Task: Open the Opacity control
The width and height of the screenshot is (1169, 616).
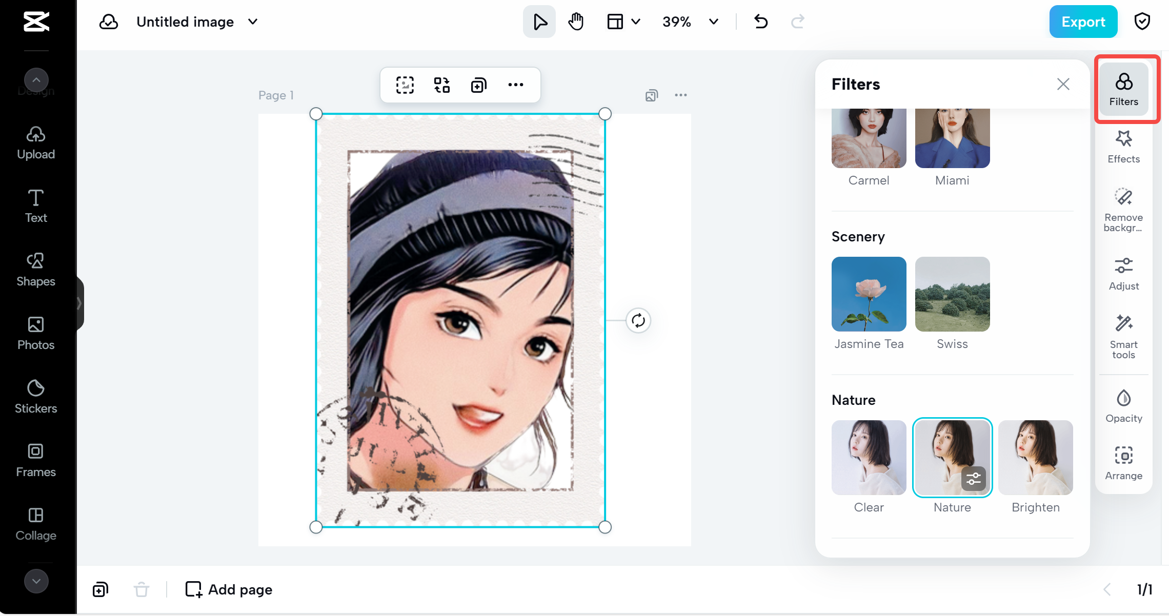Action: coord(1123,405)
